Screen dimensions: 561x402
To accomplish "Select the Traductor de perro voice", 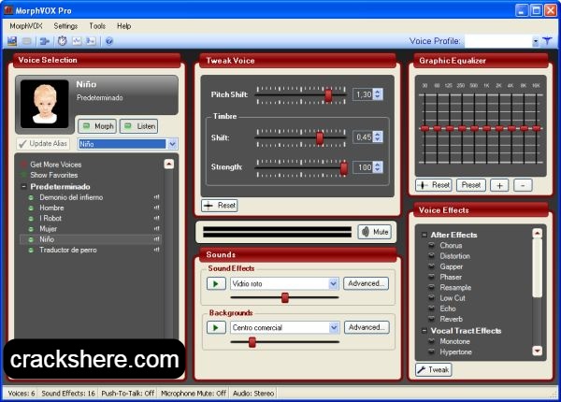I will tap(68, 250).
